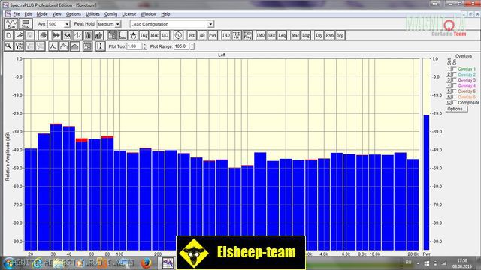The width and height of the screenshot is (481, 270).
Task: Click the open file folder icon
Action: click(19, 35)
